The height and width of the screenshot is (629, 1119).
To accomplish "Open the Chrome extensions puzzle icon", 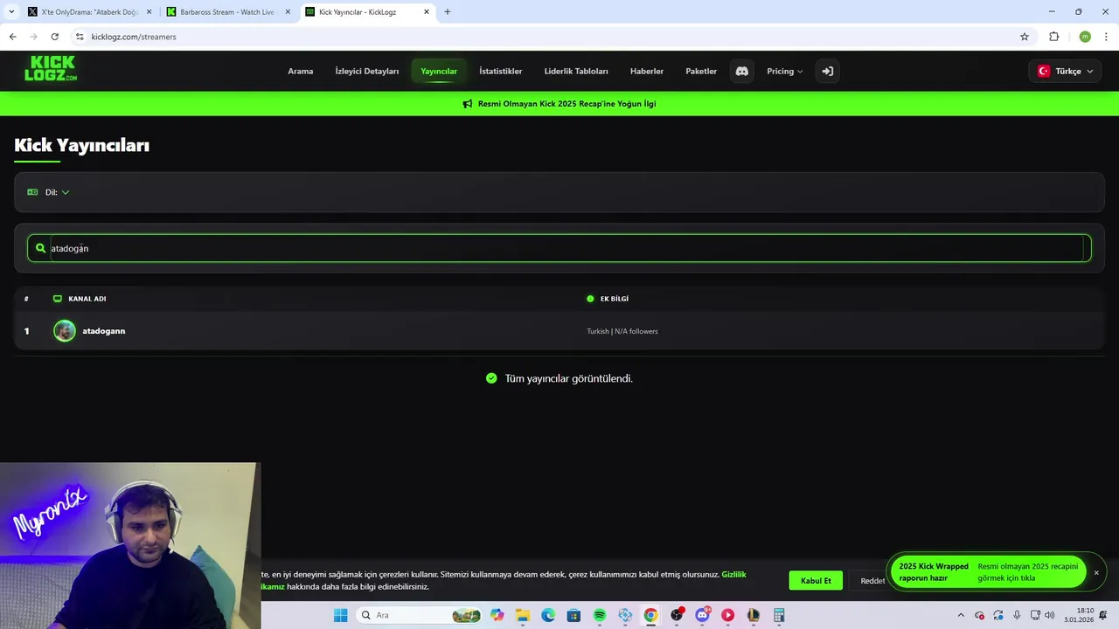I will 1053,37.
